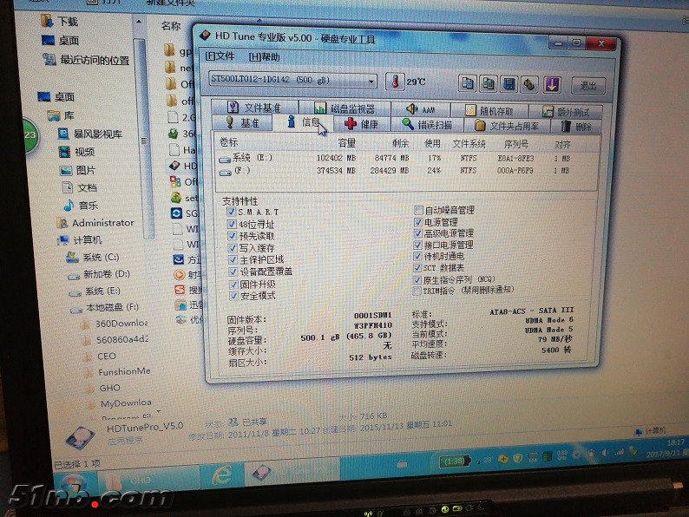
Task: Click the Explorer sidebar scroll up arrow
Action: click(x=139, y=21)
